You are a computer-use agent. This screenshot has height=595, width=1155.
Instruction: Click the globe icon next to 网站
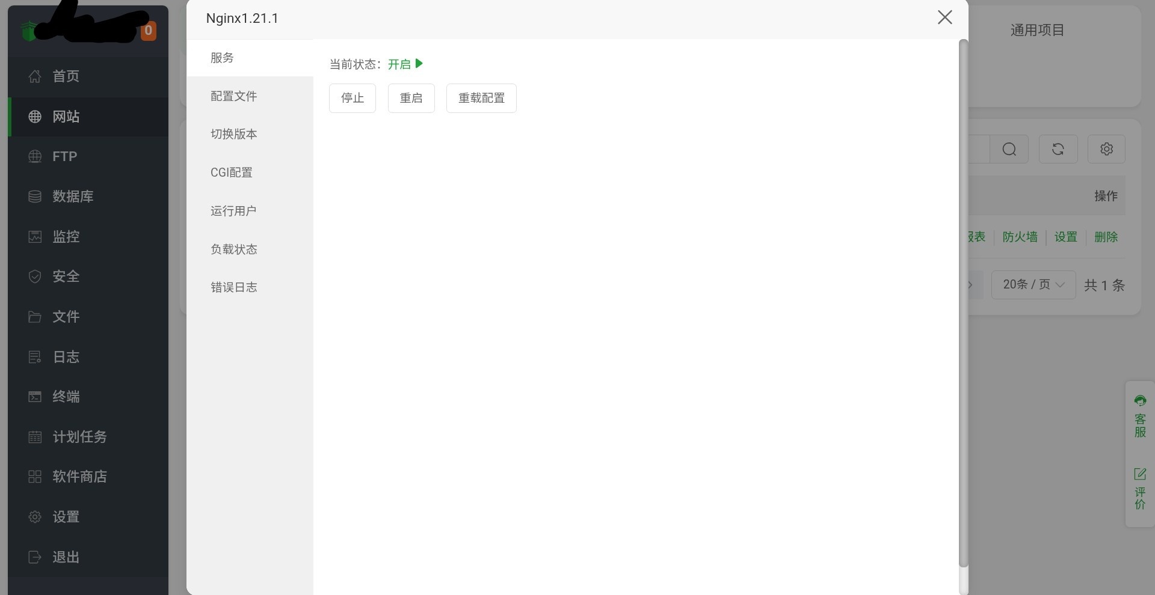[35, 117]
